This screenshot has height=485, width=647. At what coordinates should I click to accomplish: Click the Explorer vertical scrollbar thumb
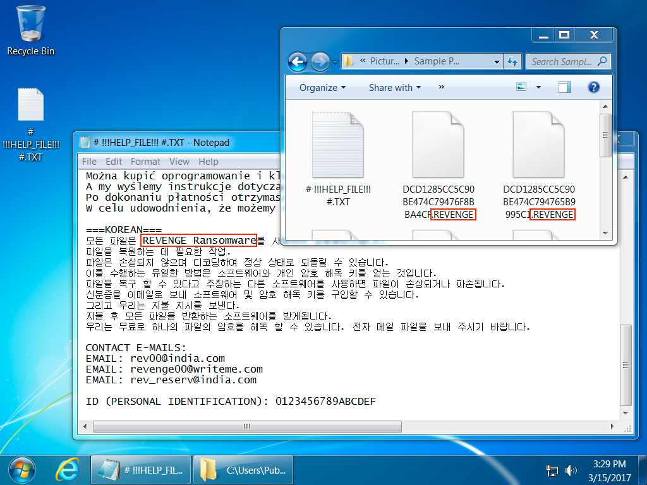point(605,135)
